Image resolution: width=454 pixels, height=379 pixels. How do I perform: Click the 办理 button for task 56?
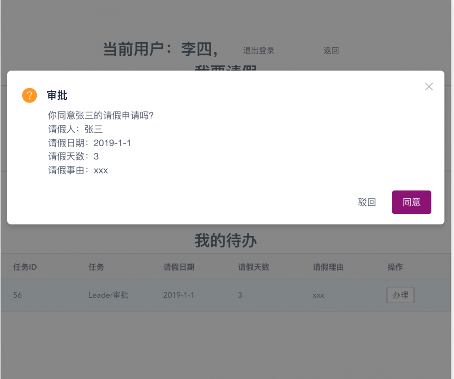(x=400, y=295)
